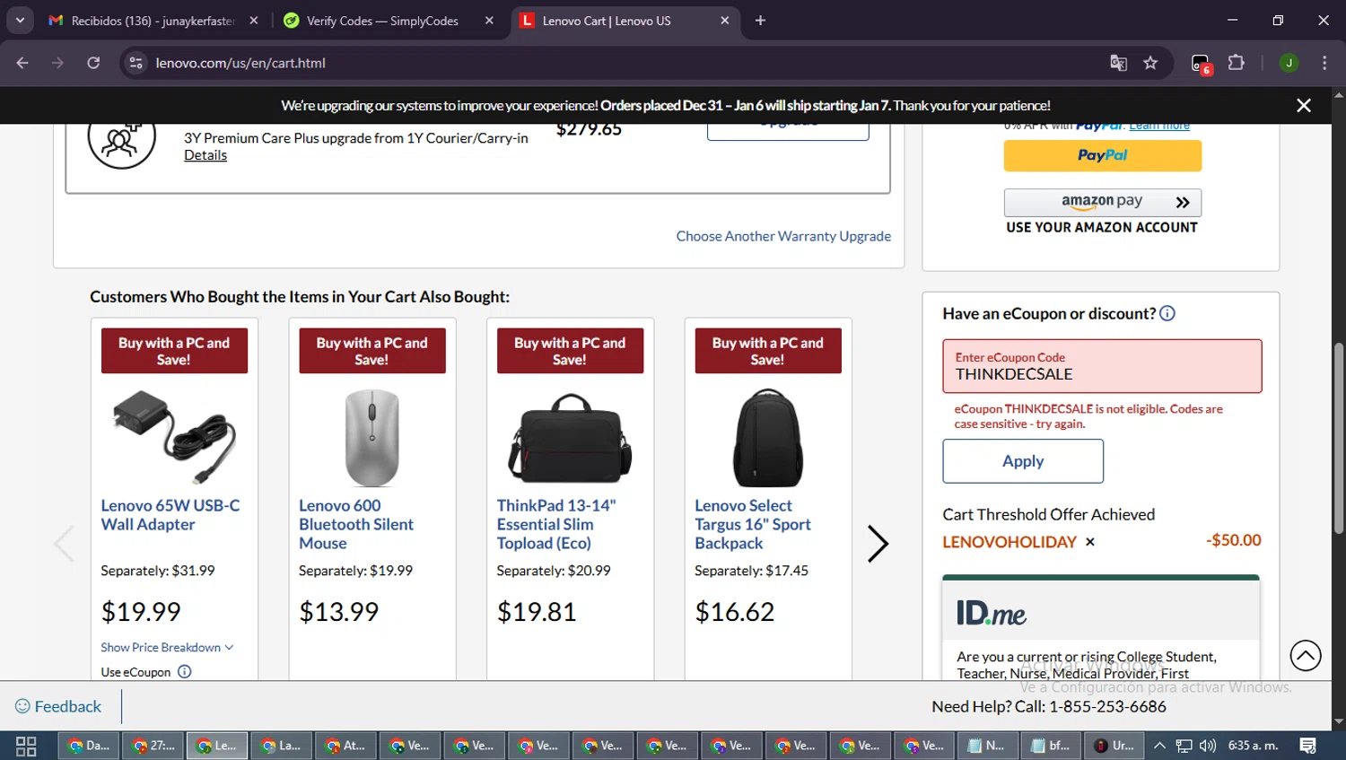This screenshot has height=760, width=1346.
Task: Click the PayPal Learn more link
Action: click(1159, 126)
